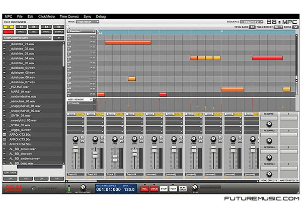This screenshot has width=302, height=210.
Task: Open the File menu
Action: [x=20, y=17]
